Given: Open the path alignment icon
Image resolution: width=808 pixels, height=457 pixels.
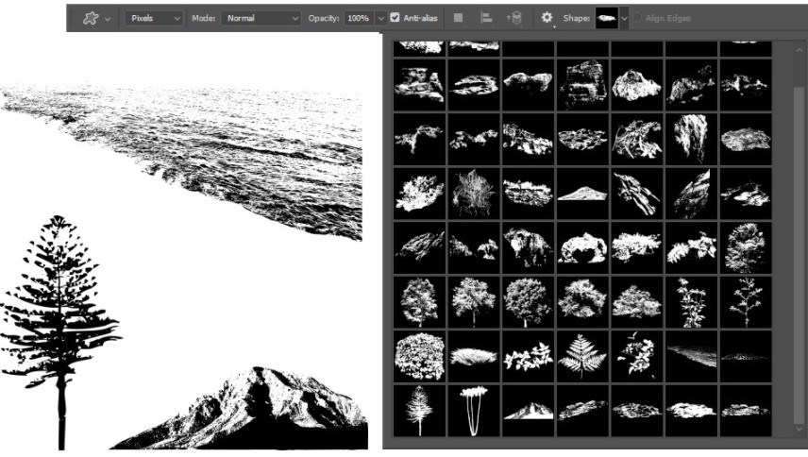Looking at the screenshot, I should 486,18.
